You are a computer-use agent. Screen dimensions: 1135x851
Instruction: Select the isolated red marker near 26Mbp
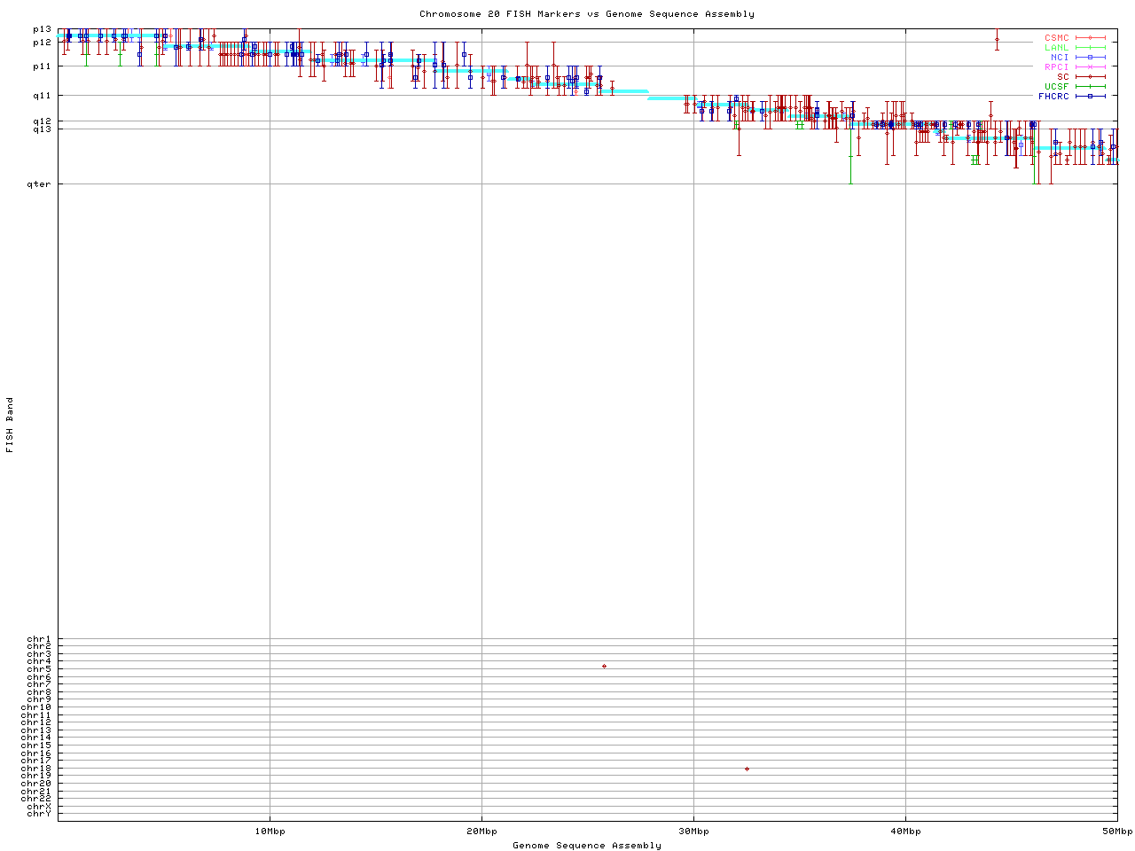pyautogui.click(x=604, y=666)
